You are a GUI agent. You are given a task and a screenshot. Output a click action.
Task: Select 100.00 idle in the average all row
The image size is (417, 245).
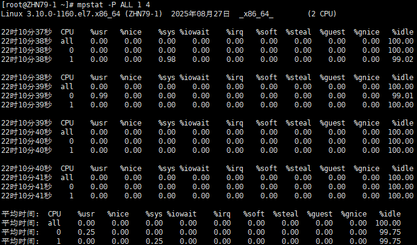click(388, 223)
